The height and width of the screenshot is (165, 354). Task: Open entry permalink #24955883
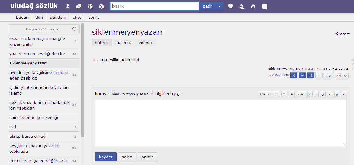pos(279,75)
